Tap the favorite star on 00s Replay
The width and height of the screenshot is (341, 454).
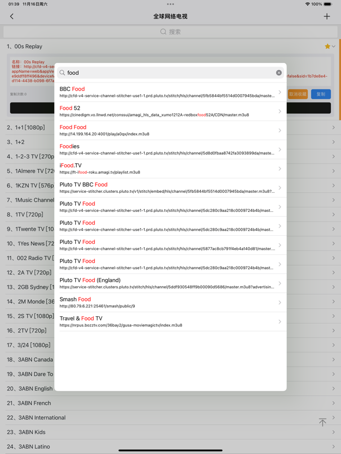click(x=327, y=46)
